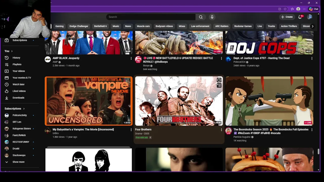Open Patricia Suguino channel avatar
Image resolution: width=324 pixels, height=182 pixels.
coord(228,131)
